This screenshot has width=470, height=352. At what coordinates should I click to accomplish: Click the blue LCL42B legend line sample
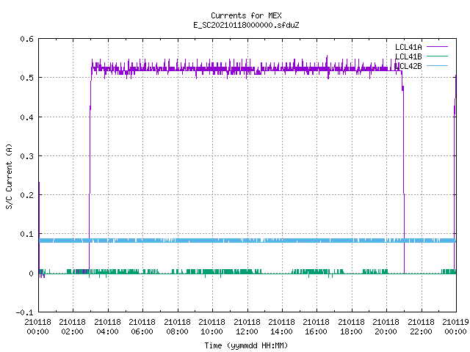tap(437, 65)
